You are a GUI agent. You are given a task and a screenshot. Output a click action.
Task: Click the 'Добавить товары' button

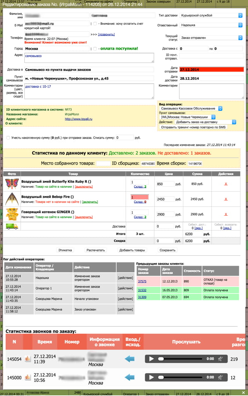[132, 250]
